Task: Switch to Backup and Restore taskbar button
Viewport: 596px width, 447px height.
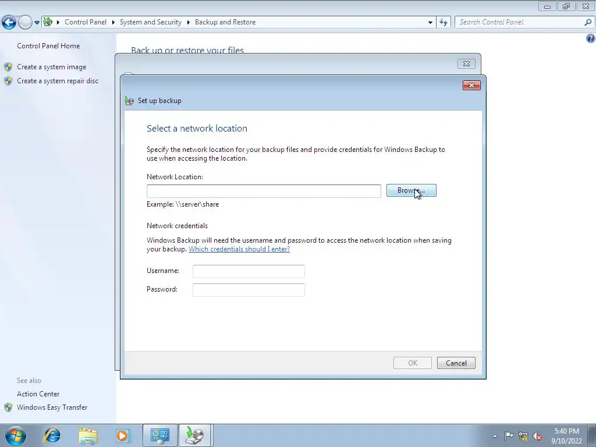Action: coord(194,435)
